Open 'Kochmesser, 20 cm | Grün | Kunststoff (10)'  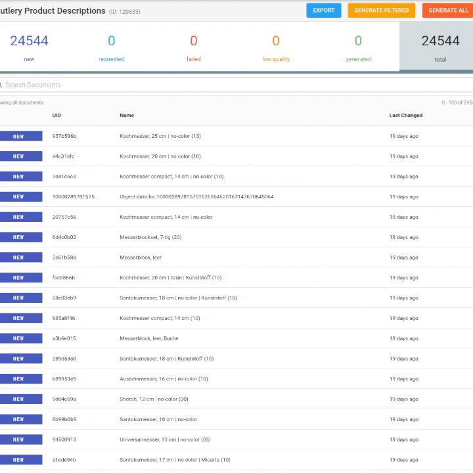pyautogui.click(x=170, y=277)
